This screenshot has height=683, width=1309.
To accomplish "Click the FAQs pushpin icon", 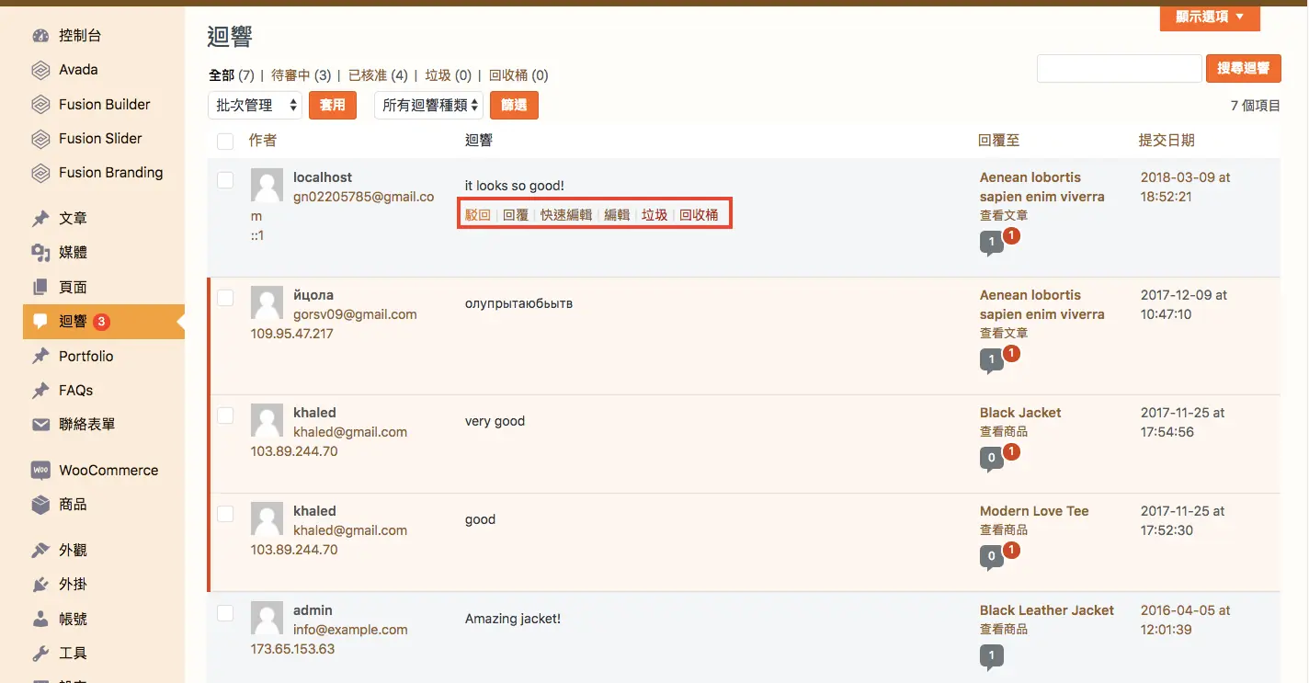I will coord(40,391).
